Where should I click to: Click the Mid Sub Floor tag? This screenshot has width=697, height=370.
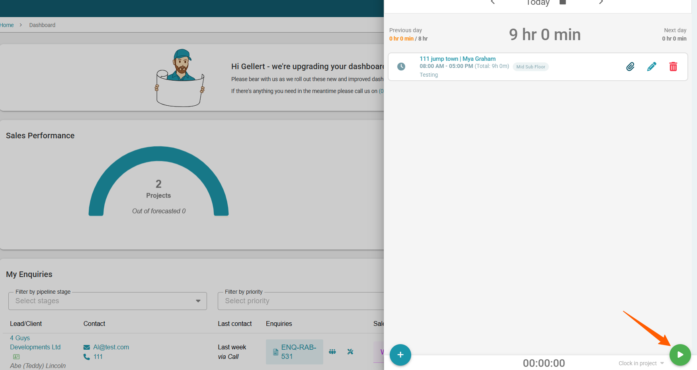pyautogui.click(x=531, y=67)
